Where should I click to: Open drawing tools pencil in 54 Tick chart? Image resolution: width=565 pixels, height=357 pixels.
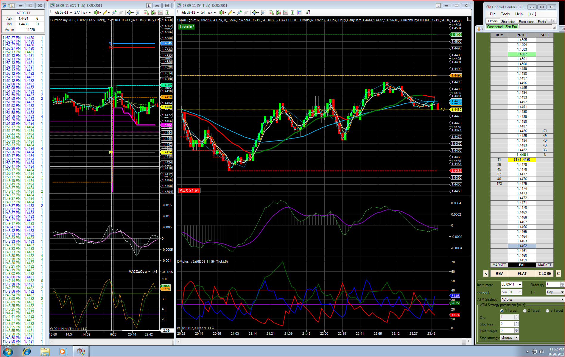click(x=231, y=13)
